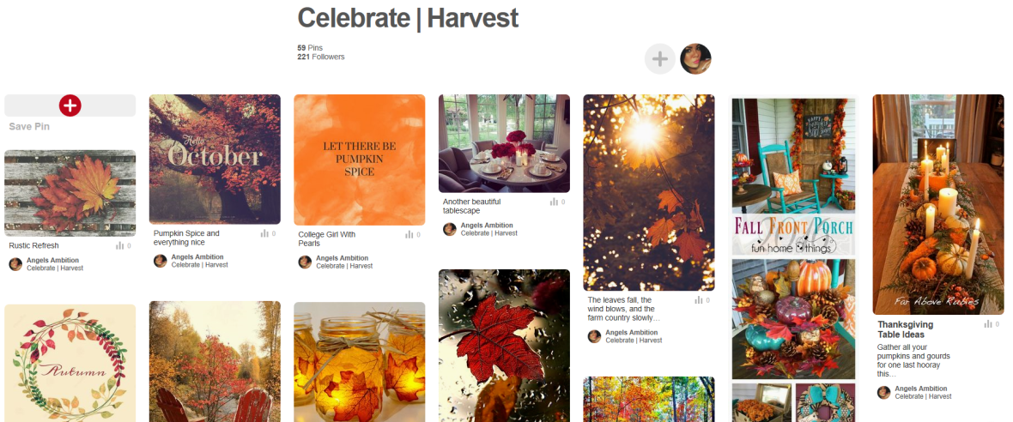The width and height of the screenshot is (1013, 422).
Task: Click Angels Ambition avatar under Rustic Refresh
Action: tap(15, 264)
